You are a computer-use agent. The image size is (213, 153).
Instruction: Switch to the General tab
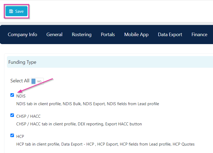(54, 35)
